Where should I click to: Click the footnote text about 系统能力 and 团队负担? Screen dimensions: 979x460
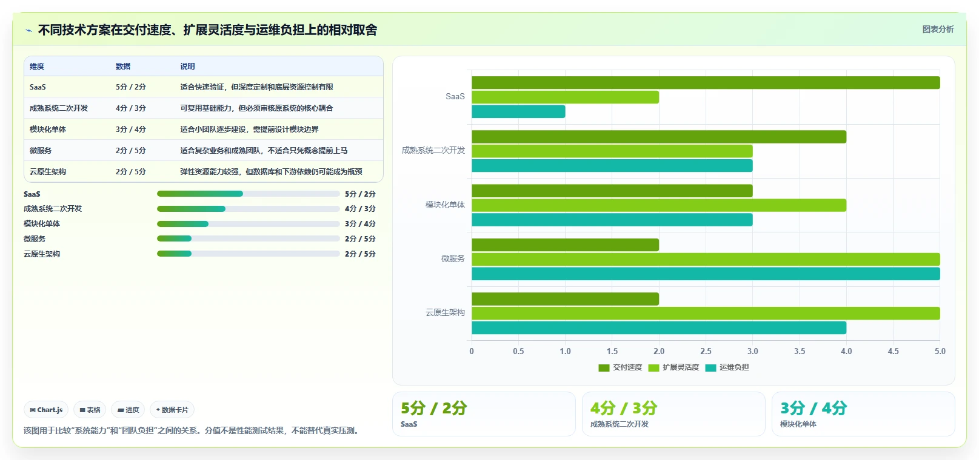pos(193,431)
